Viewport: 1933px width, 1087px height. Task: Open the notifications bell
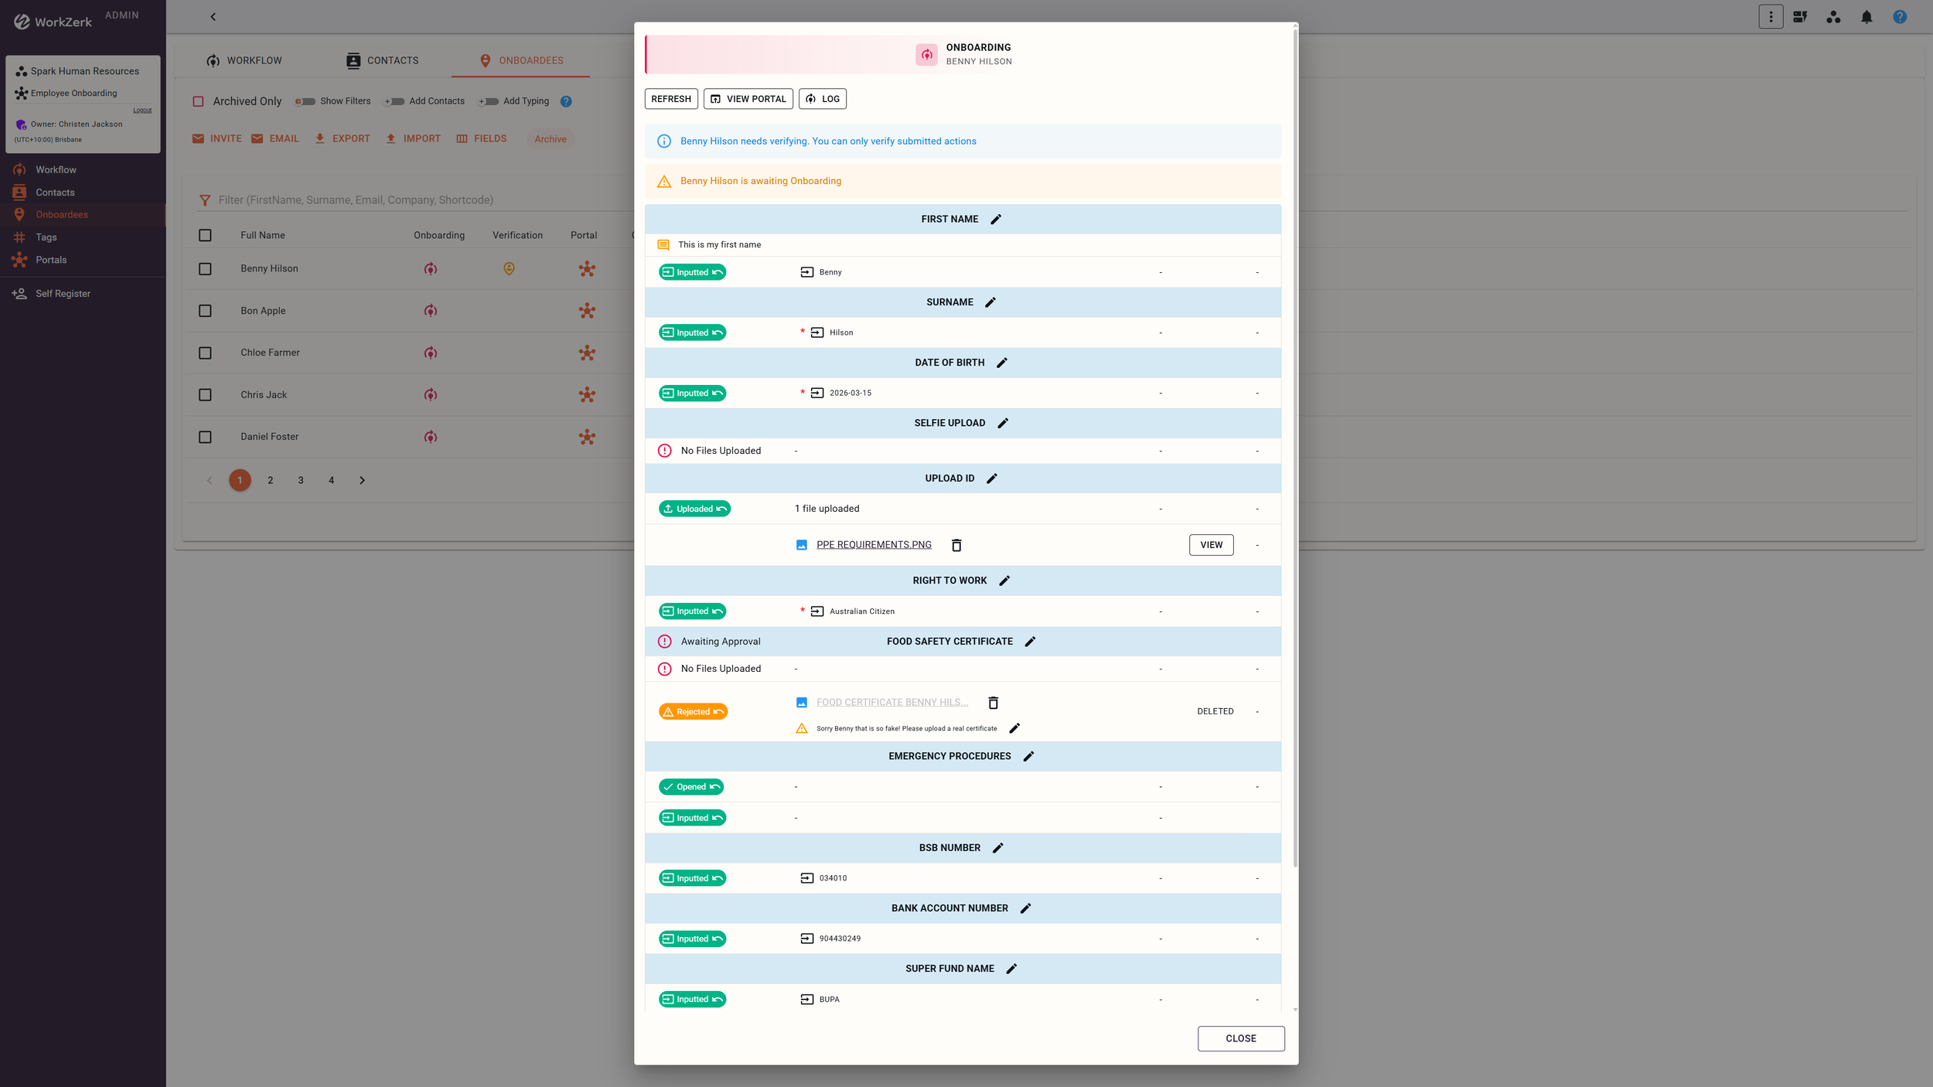tap(1867, 17)
